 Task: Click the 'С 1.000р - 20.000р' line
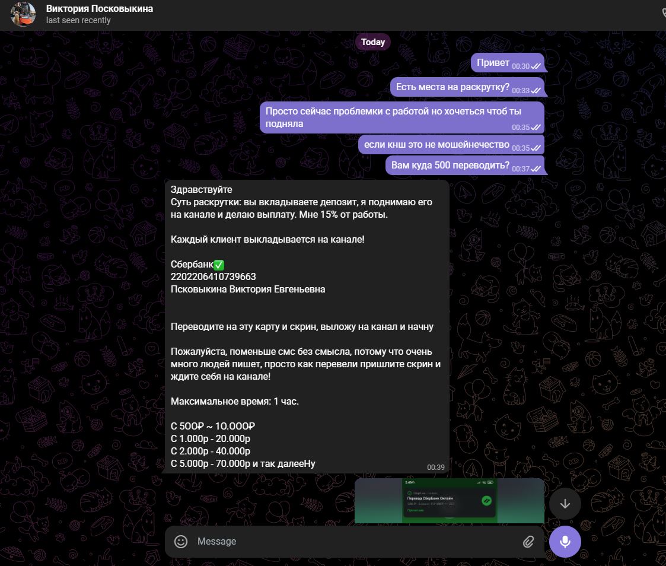[211, 438]
